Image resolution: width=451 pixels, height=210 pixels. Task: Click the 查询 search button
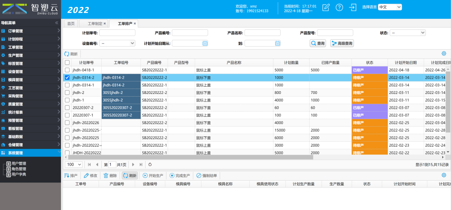(x=318, y=44)
